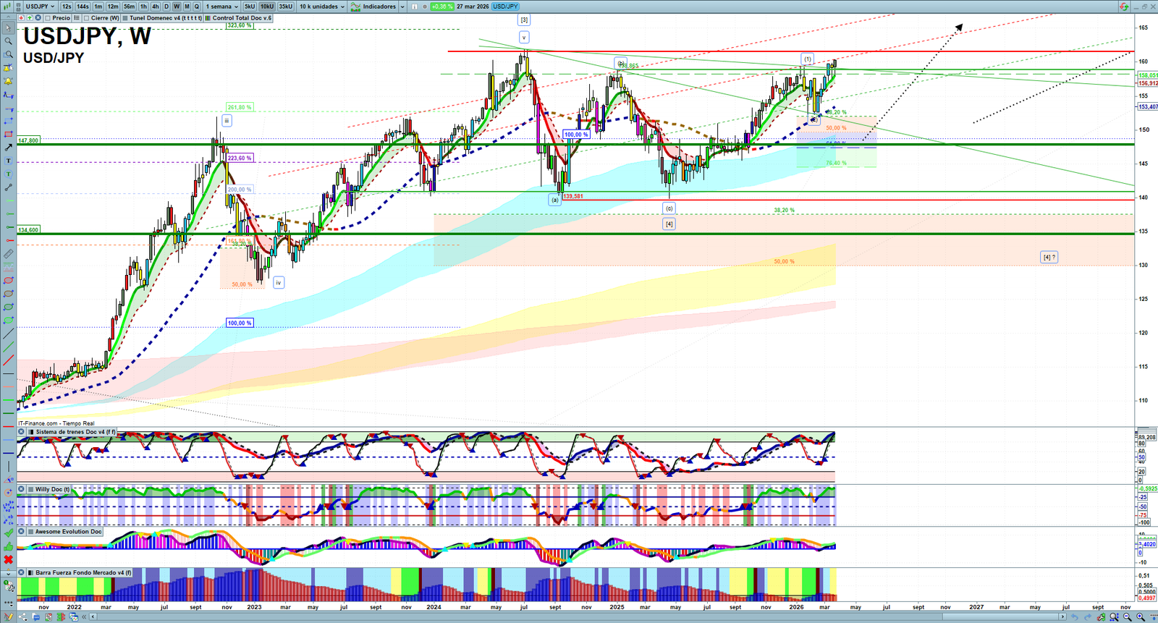The width and height of the screenshot is (1158, 623).
Task: Open the '10 k unidades' dropdown
Action: [322, 7]
